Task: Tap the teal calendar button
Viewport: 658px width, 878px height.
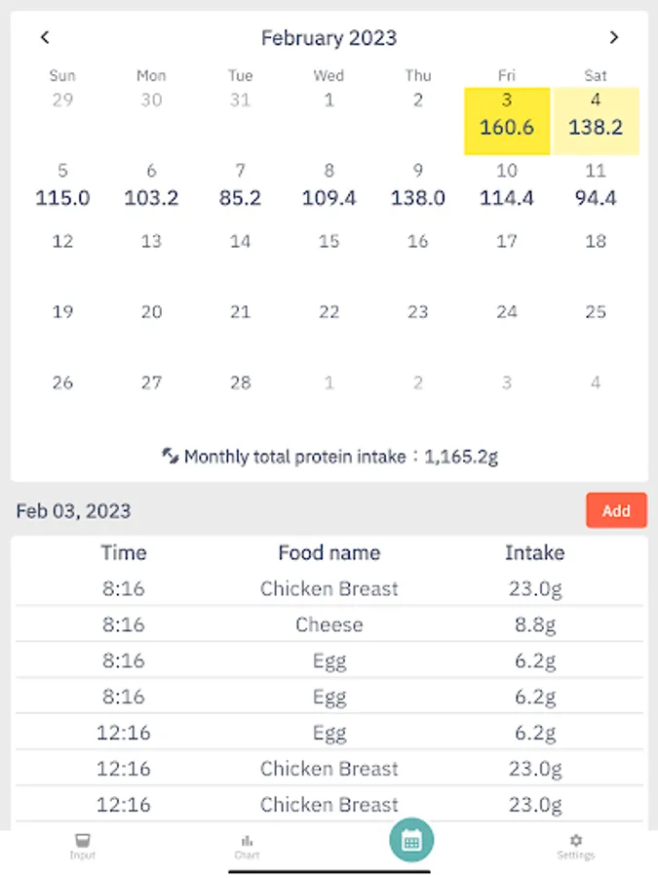Action: [x=411, y=841]
